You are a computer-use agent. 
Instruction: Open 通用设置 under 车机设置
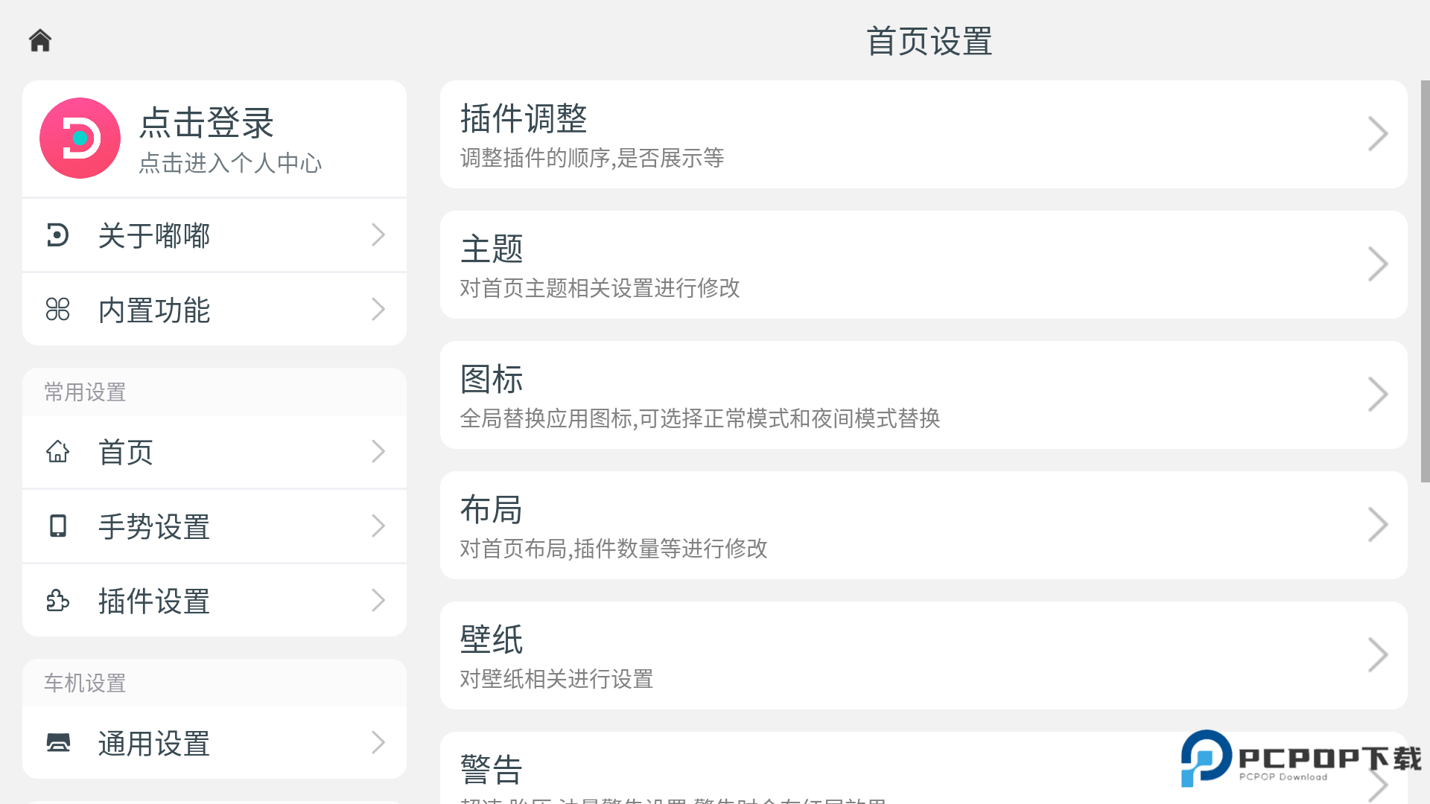pos(214,743)
